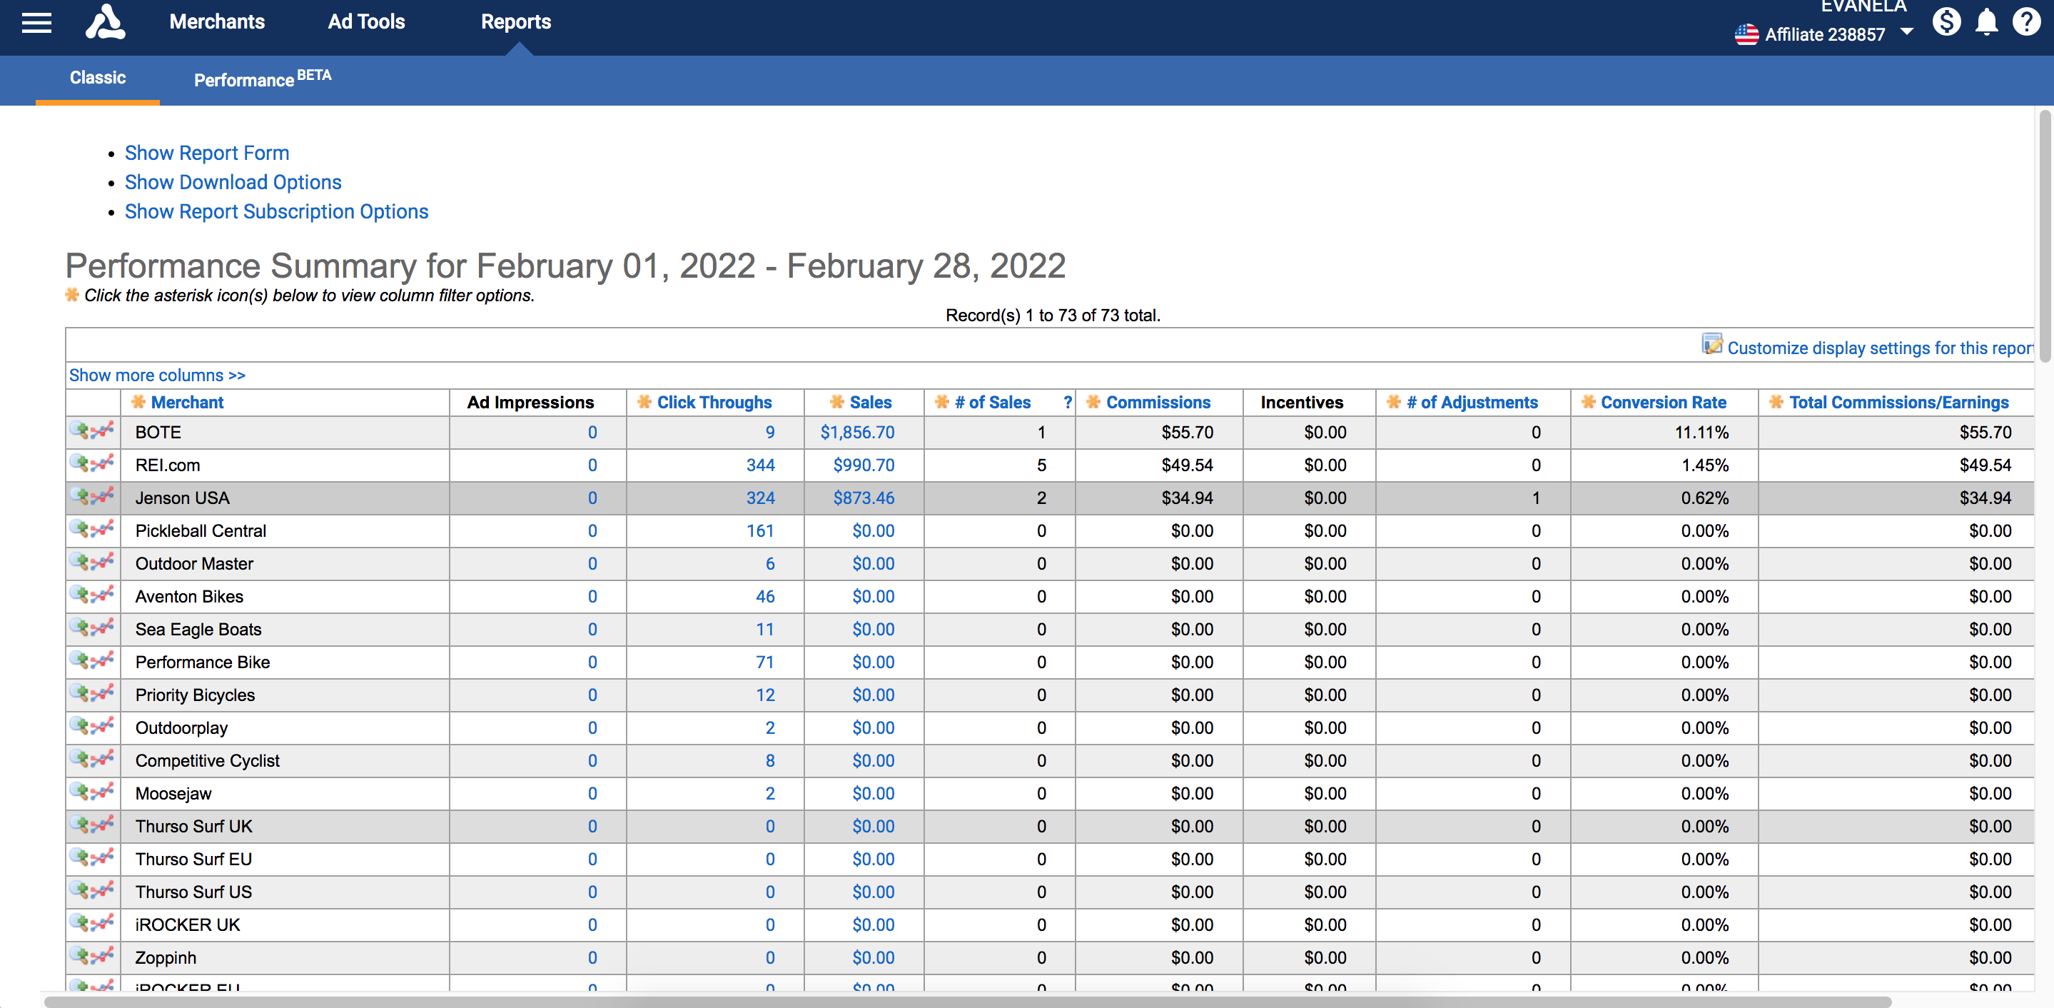This screenshot has height=1008, width=2054.
Task: Click the BOTE ad impressions value 0
Action: tap(592, 432)
